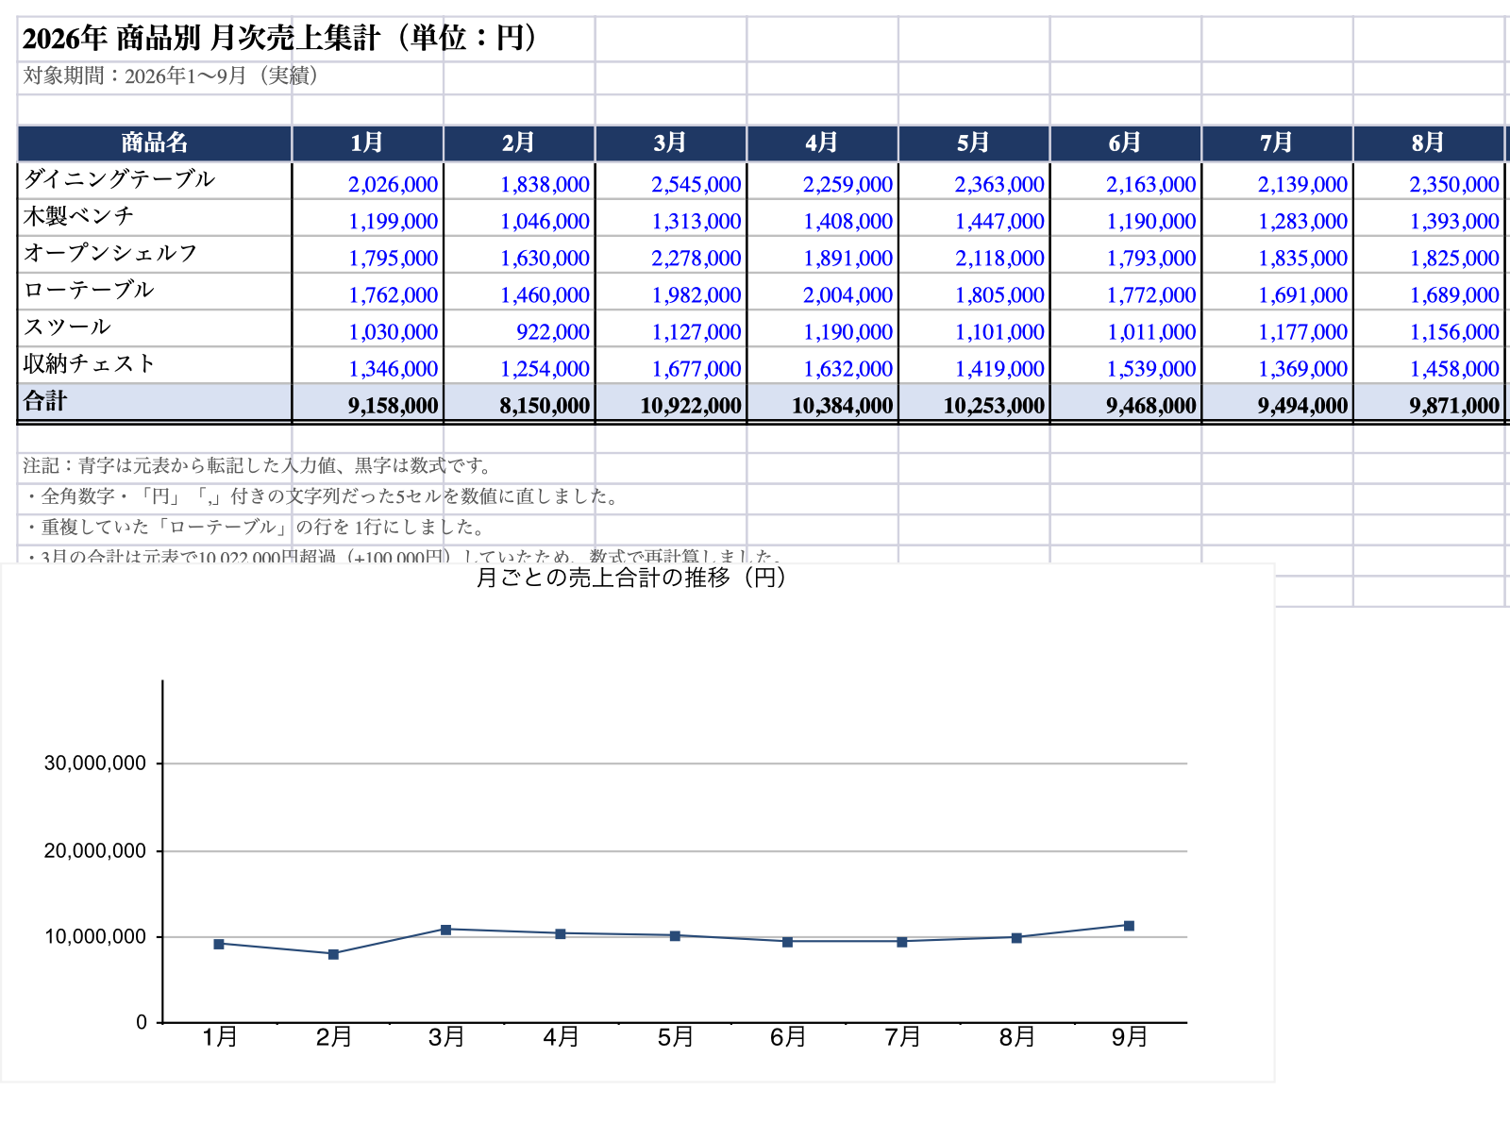Click the note 注記：青字は元表から転記
Screen dimensions: 1510x1124
[x=258, y=465]
